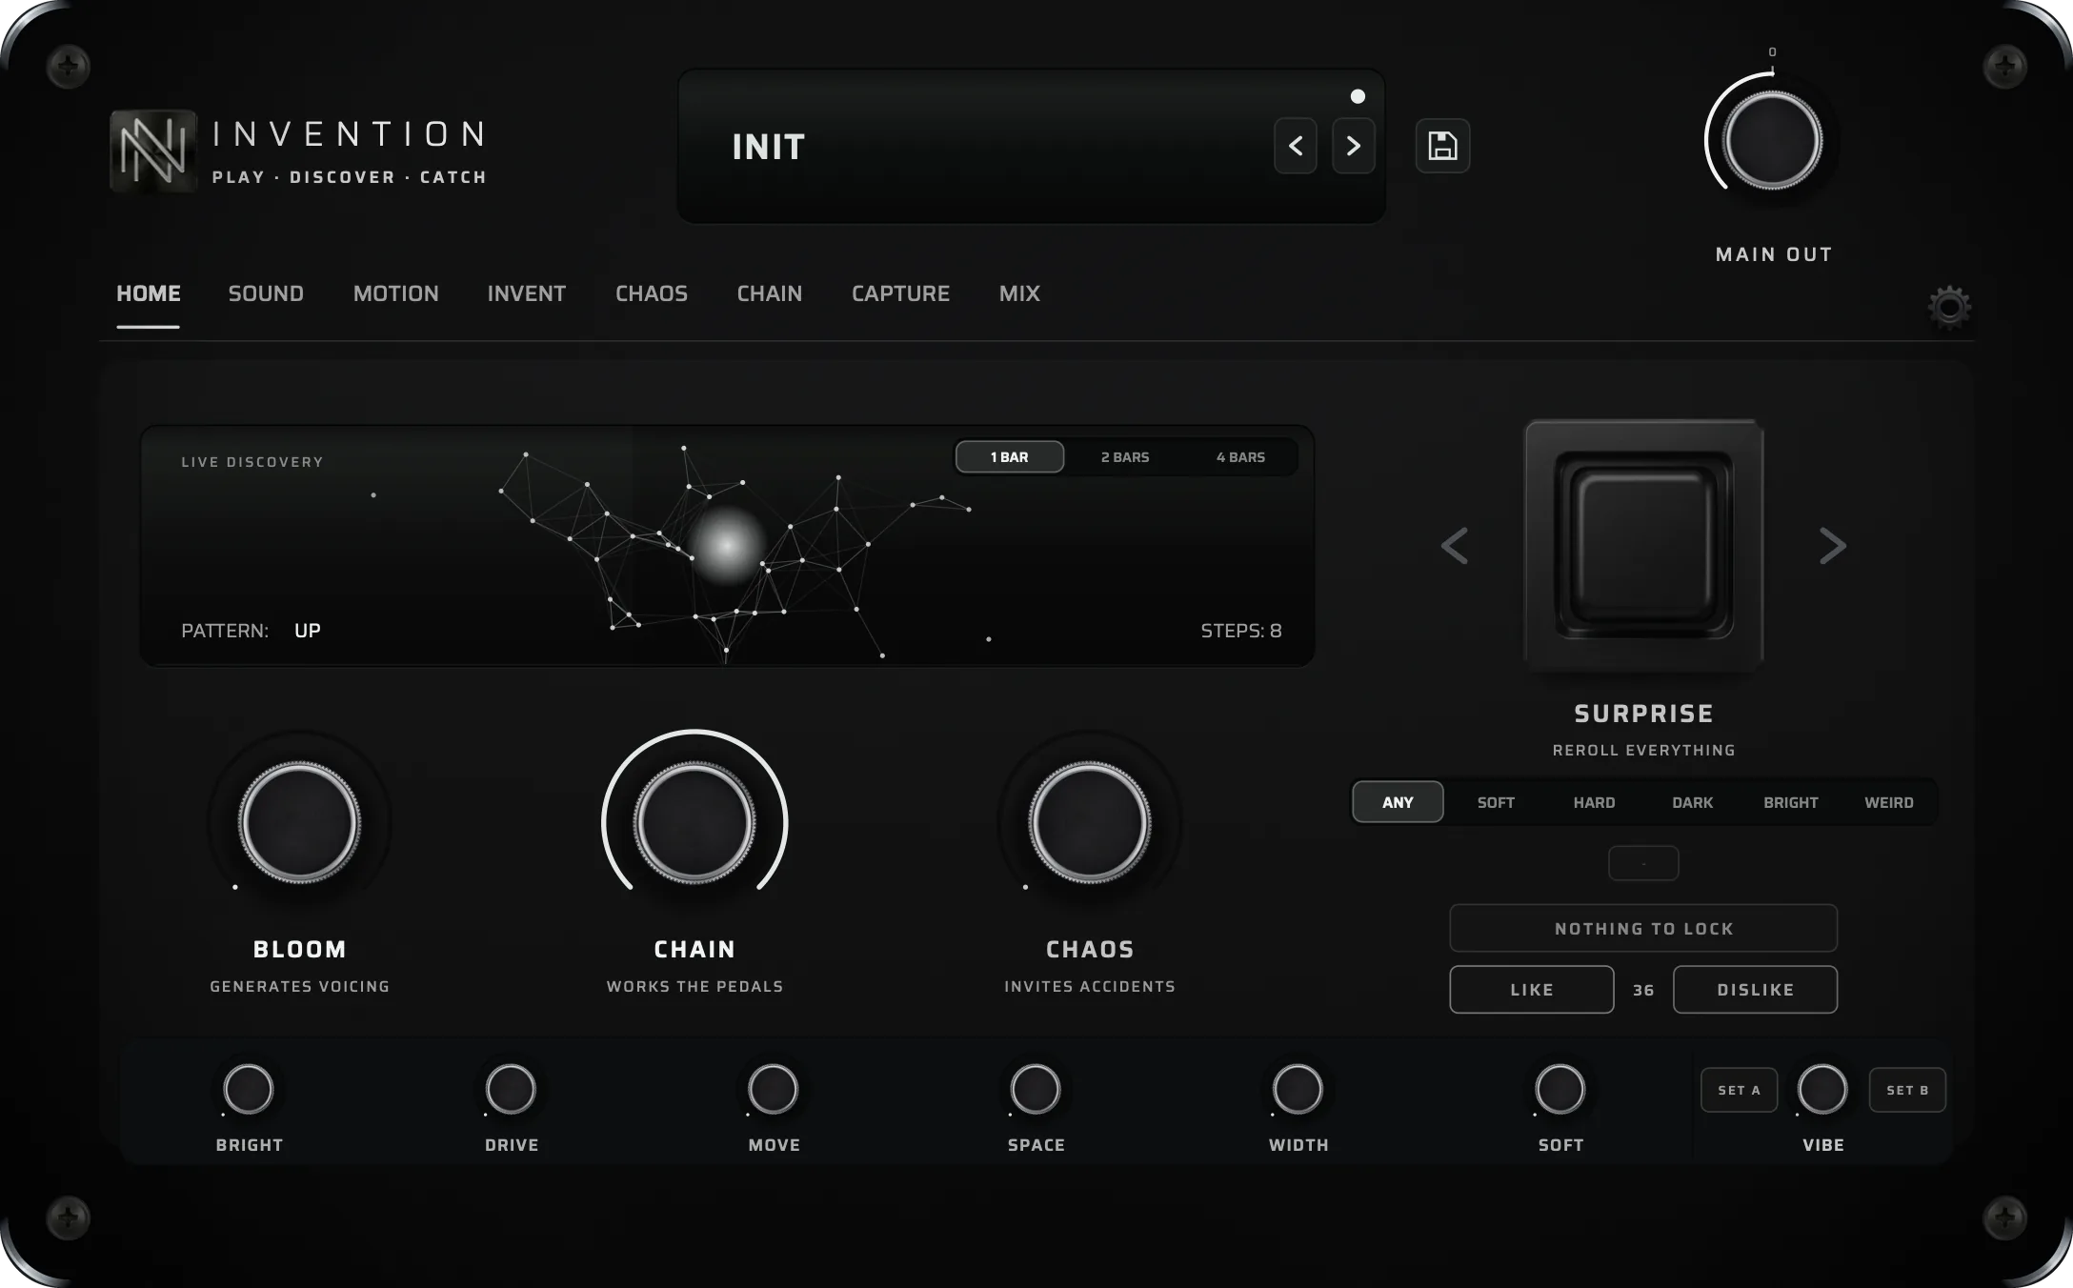The width and height of the screenshot is (2073, 1288).
Task: Click the SPACE macro knob
Action: (1036, 1089)
